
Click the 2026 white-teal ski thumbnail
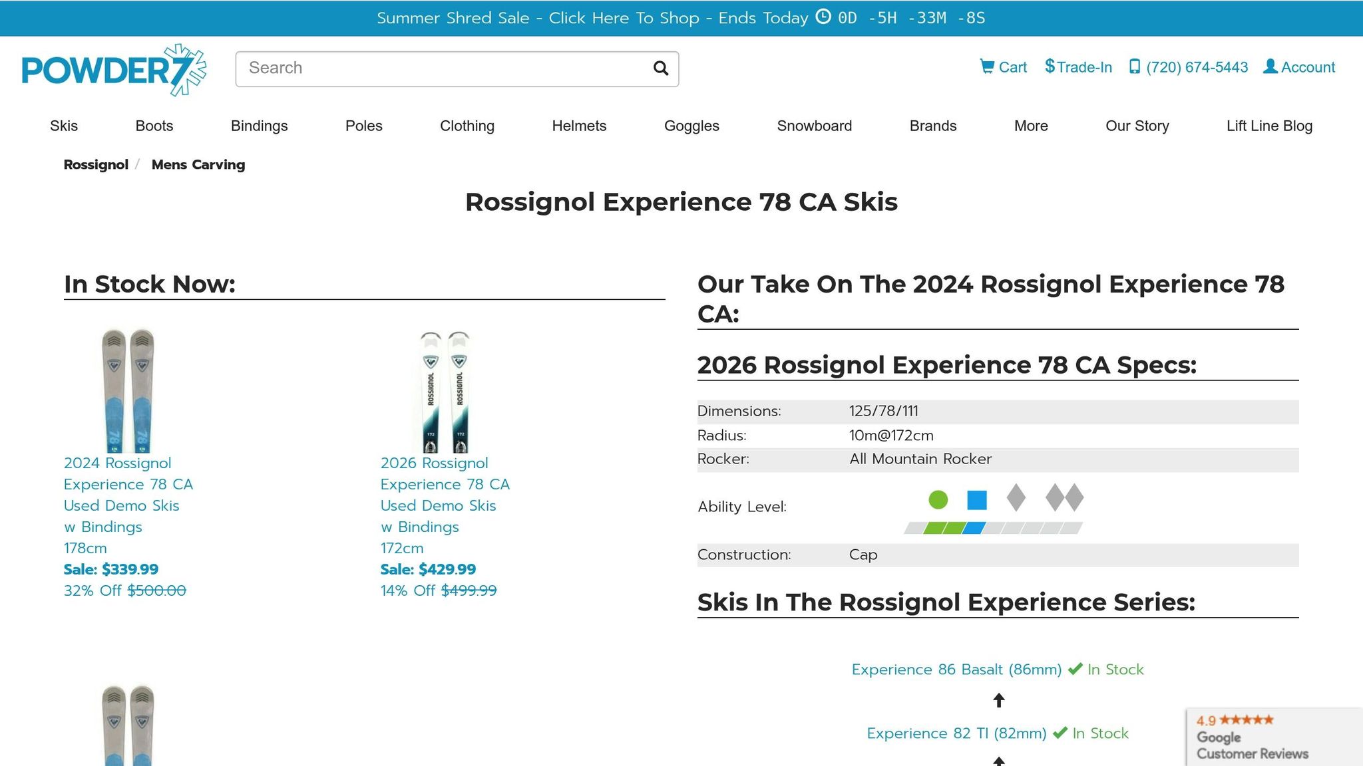(445, 392)
